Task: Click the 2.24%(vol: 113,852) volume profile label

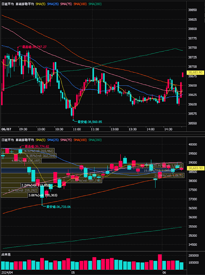Action: 36,185
